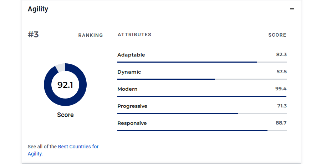Click the Dynamic progress bar
The width and height of the screenshot is (311, 164).
point(202,79)
